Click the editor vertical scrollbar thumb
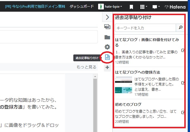190x132 pixels. pyautogui.click(x=95, y=105)
